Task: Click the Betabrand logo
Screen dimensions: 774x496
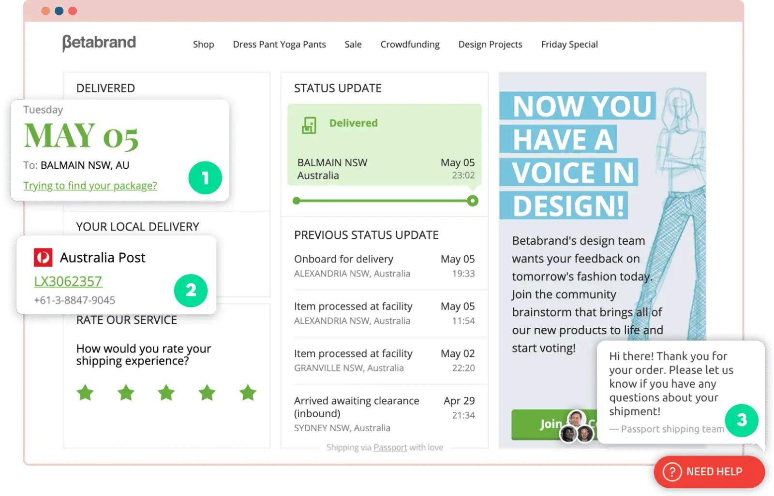Action: [99, 43]
